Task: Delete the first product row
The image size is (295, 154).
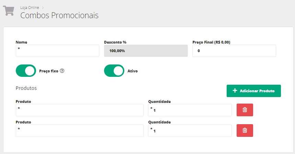Action: pyautogui.click(x=245, y=110)
